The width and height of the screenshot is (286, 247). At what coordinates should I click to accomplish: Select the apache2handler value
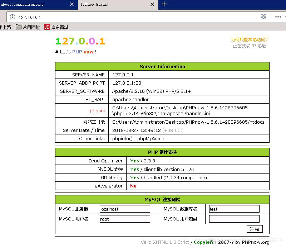[130, 99]
